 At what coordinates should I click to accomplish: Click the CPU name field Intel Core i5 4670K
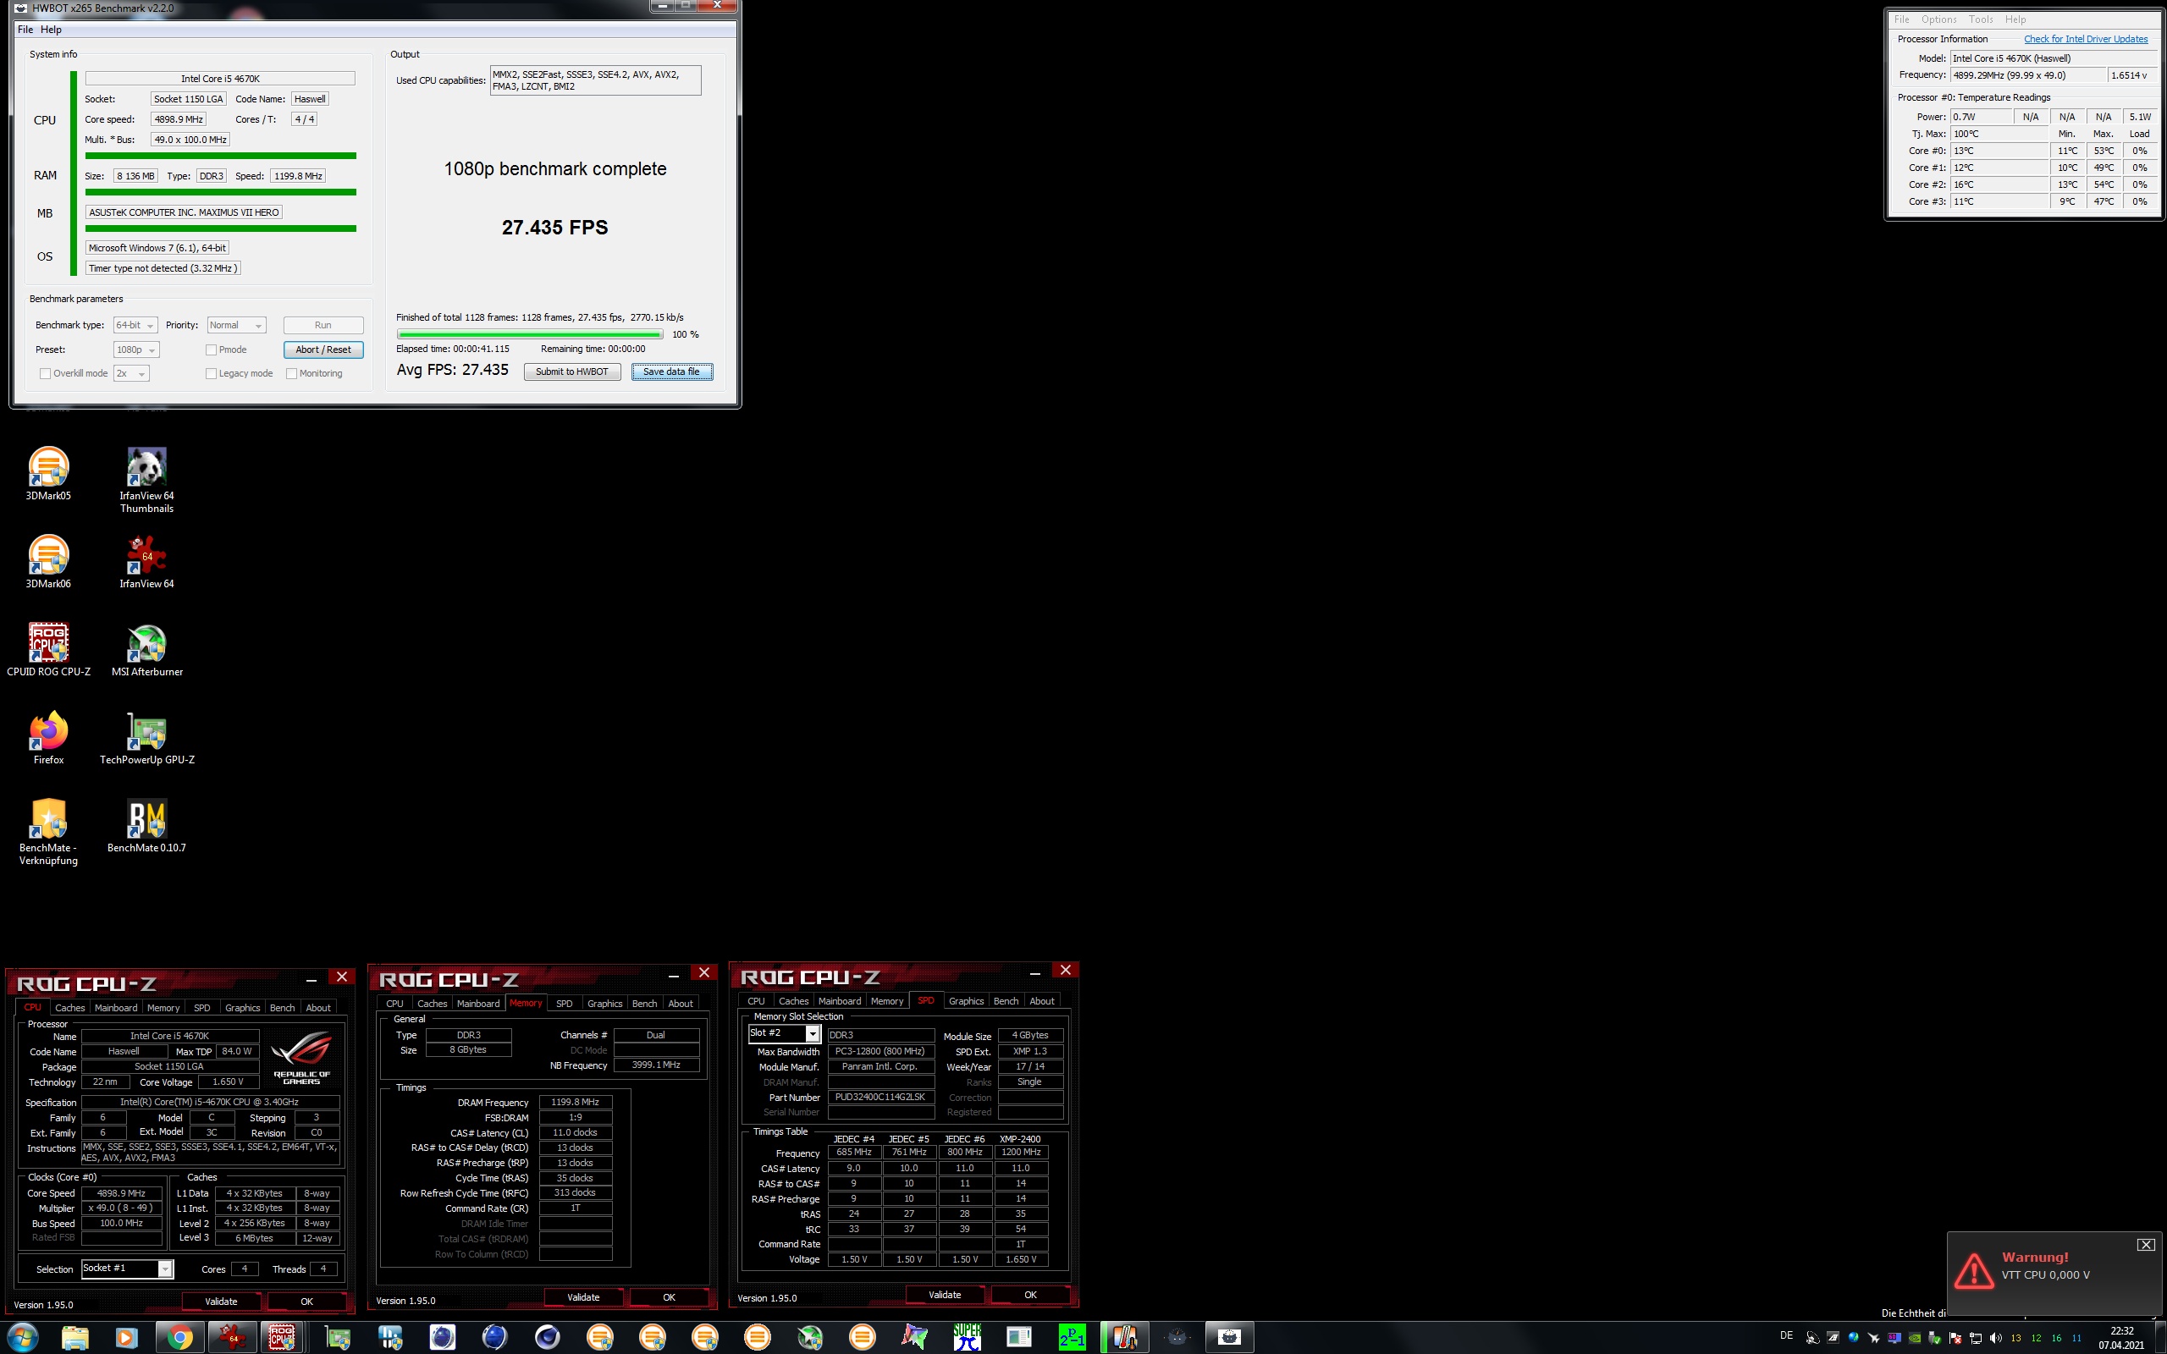(x=220, y=79)
